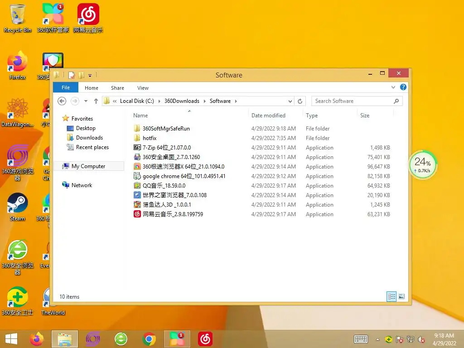The width and height of the screenshot is (464, 348).
Task: Expand the address bar history dropdown
Action: [x=290, y=101]
